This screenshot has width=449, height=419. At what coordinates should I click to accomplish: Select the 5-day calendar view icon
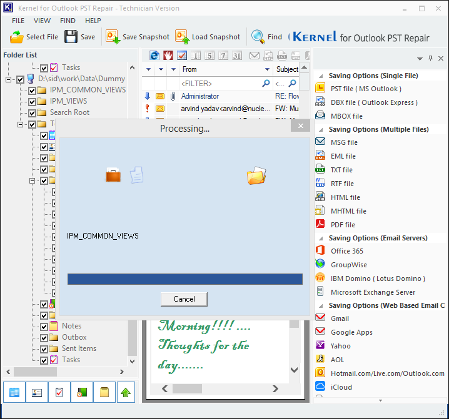(209, 56)
